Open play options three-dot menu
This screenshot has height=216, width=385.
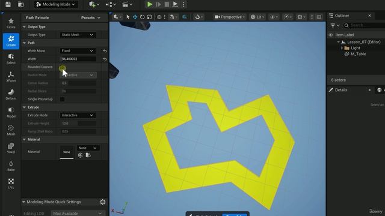pyautogui.click(x=183, y=4)
